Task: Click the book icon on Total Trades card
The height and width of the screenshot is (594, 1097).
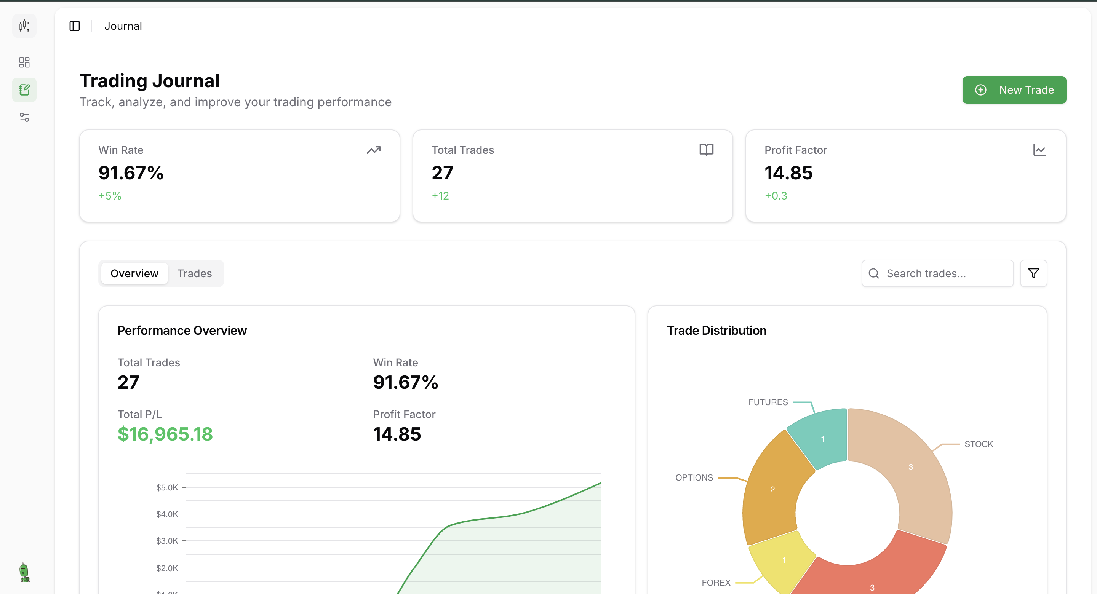Action: (x=707, y=150)
